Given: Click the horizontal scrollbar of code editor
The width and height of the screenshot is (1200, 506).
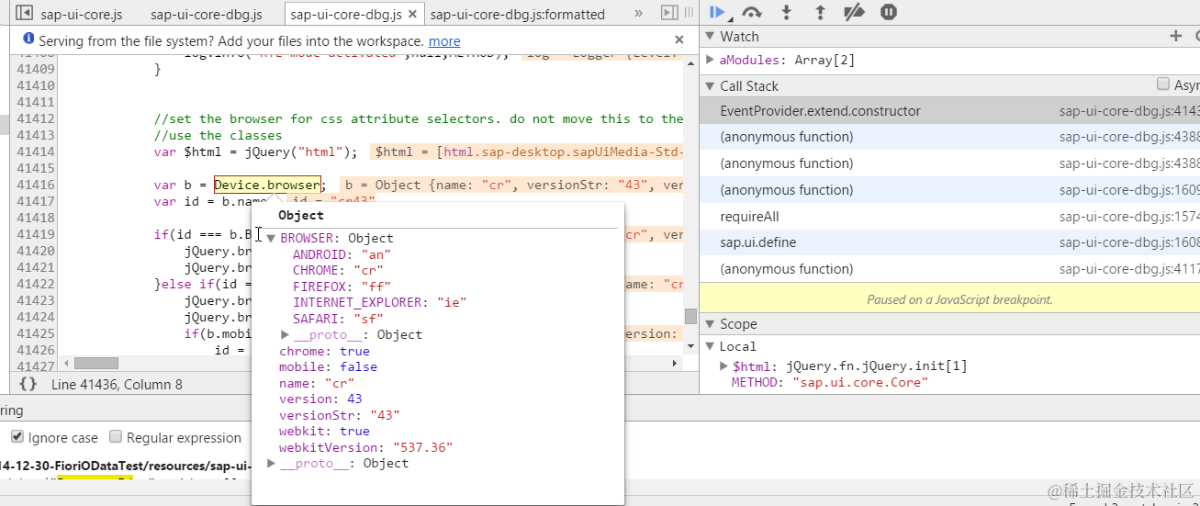Looking at the screenshot, I should [x=96, y=363].
